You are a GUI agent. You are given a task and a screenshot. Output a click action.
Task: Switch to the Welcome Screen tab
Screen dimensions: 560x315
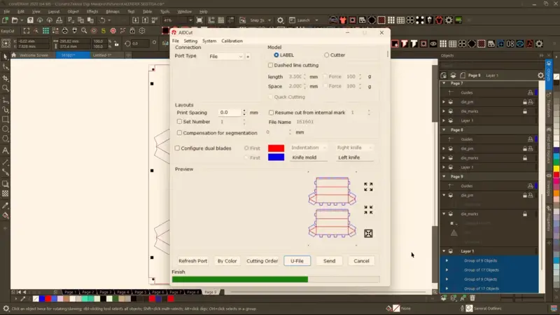coord(34,55)
